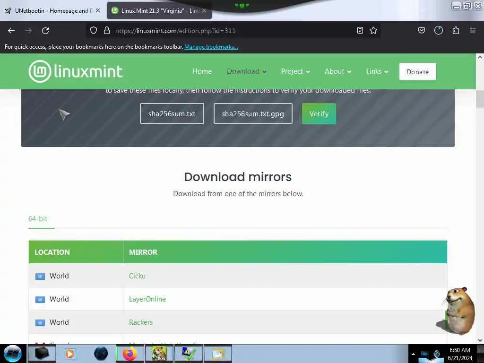Show hidden system tray icons
484x363 pixels.
(413, 354)
